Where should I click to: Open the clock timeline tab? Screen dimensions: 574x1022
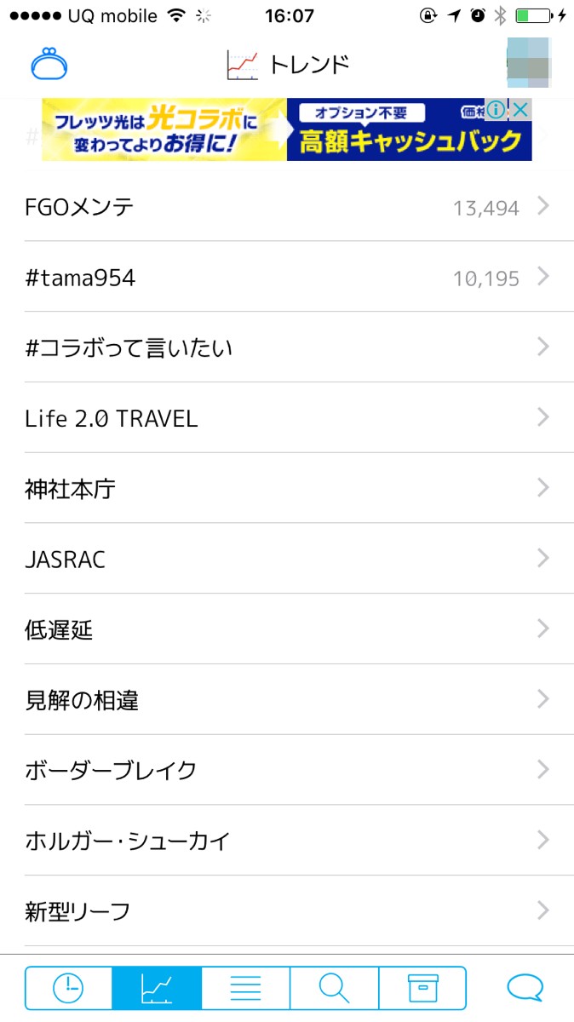point(68,988)
